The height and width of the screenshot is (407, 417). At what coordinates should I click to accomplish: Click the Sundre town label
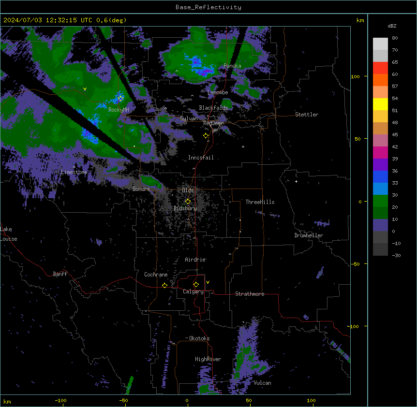click(141, 189)
